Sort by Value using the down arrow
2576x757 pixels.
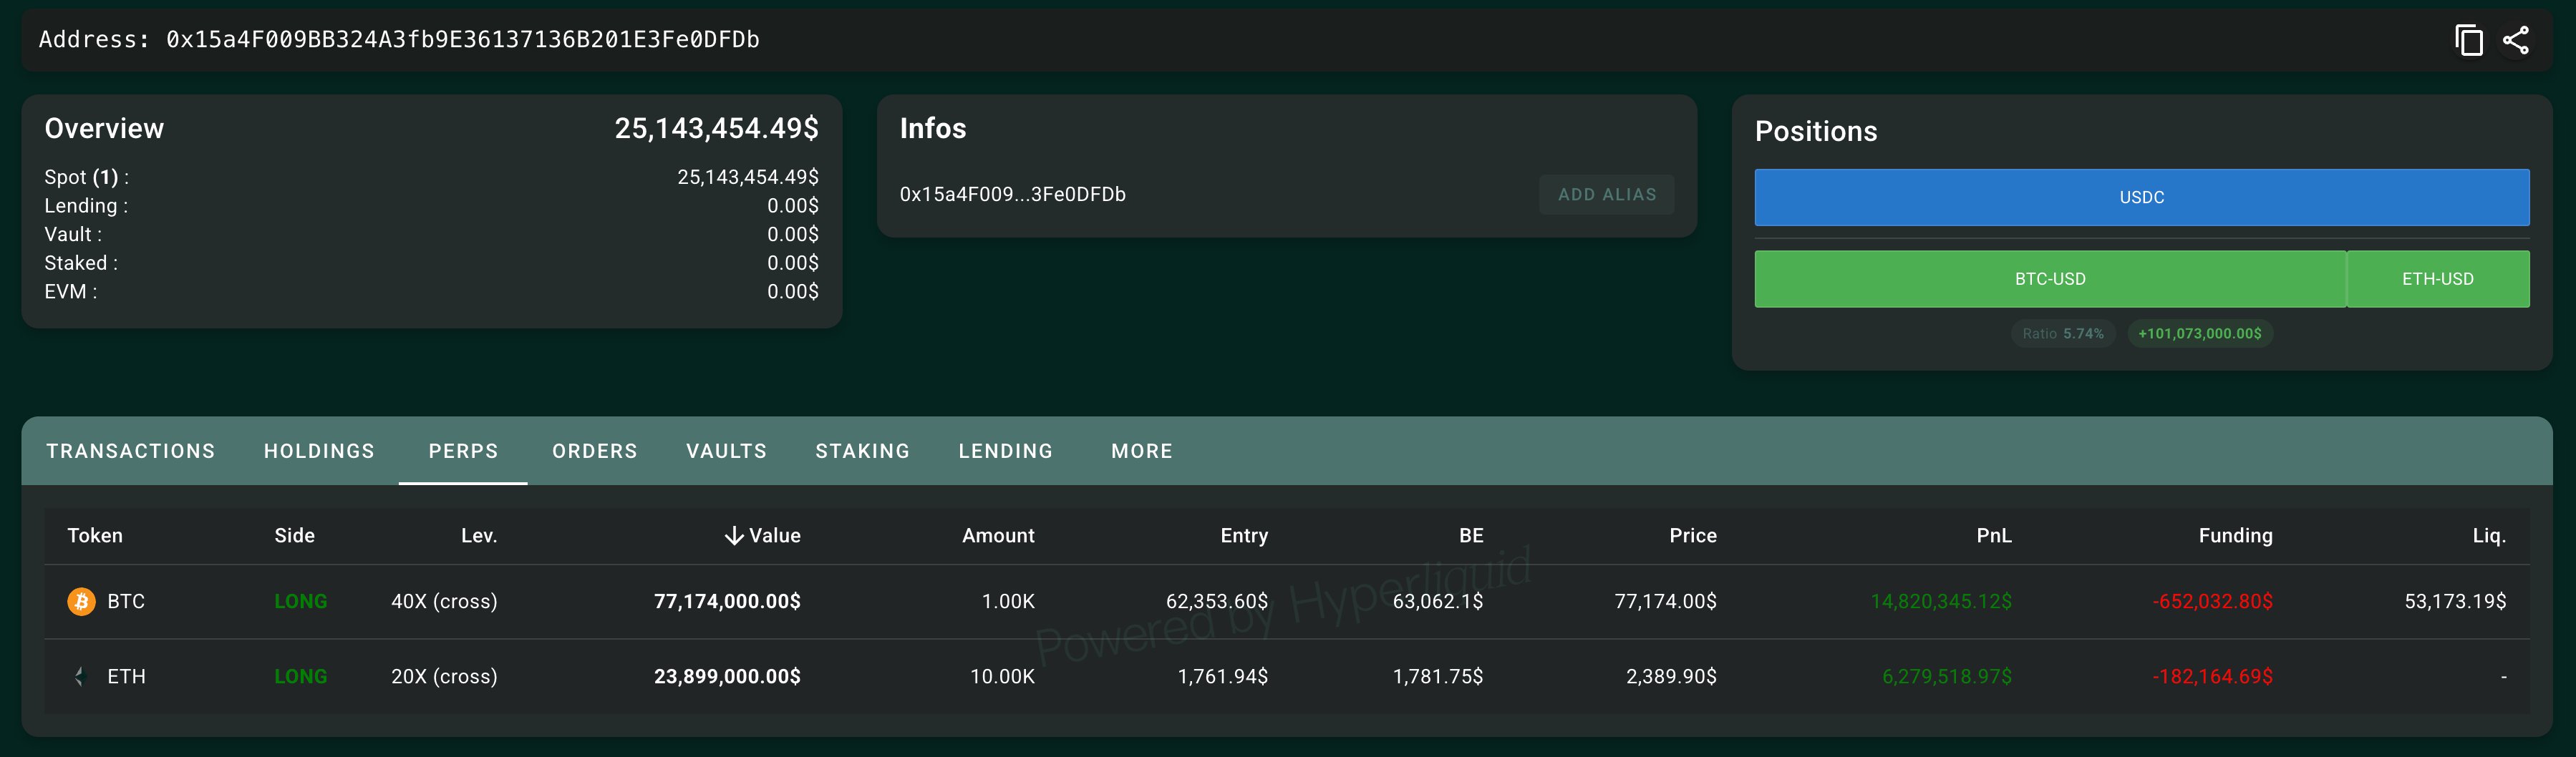[x=733, y=536]
